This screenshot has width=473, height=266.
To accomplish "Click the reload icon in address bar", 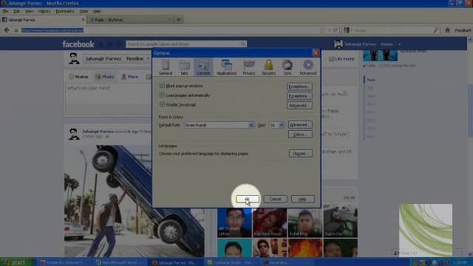I will click(336, 30).
